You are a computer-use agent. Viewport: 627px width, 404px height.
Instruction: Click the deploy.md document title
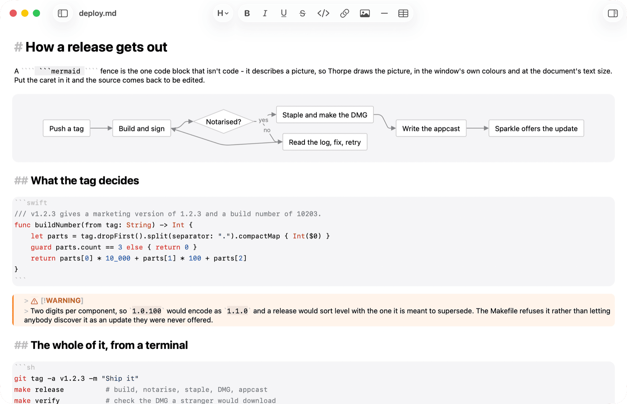click(98, 14)
